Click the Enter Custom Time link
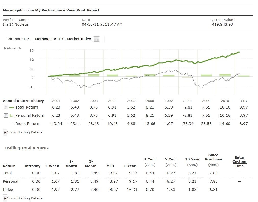Viewport: 258px width, 202px height. coord(239,162)
